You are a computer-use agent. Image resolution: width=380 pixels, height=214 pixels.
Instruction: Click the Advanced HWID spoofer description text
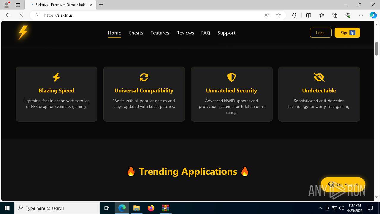click(x=232, y=107)
